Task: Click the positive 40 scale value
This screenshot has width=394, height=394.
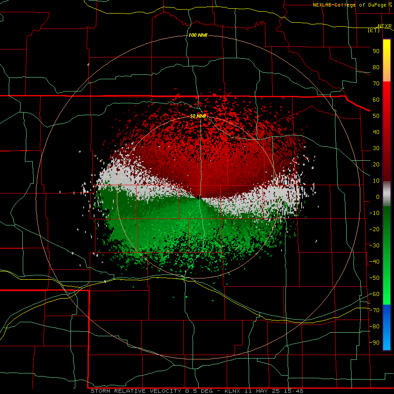Action: 376,132
